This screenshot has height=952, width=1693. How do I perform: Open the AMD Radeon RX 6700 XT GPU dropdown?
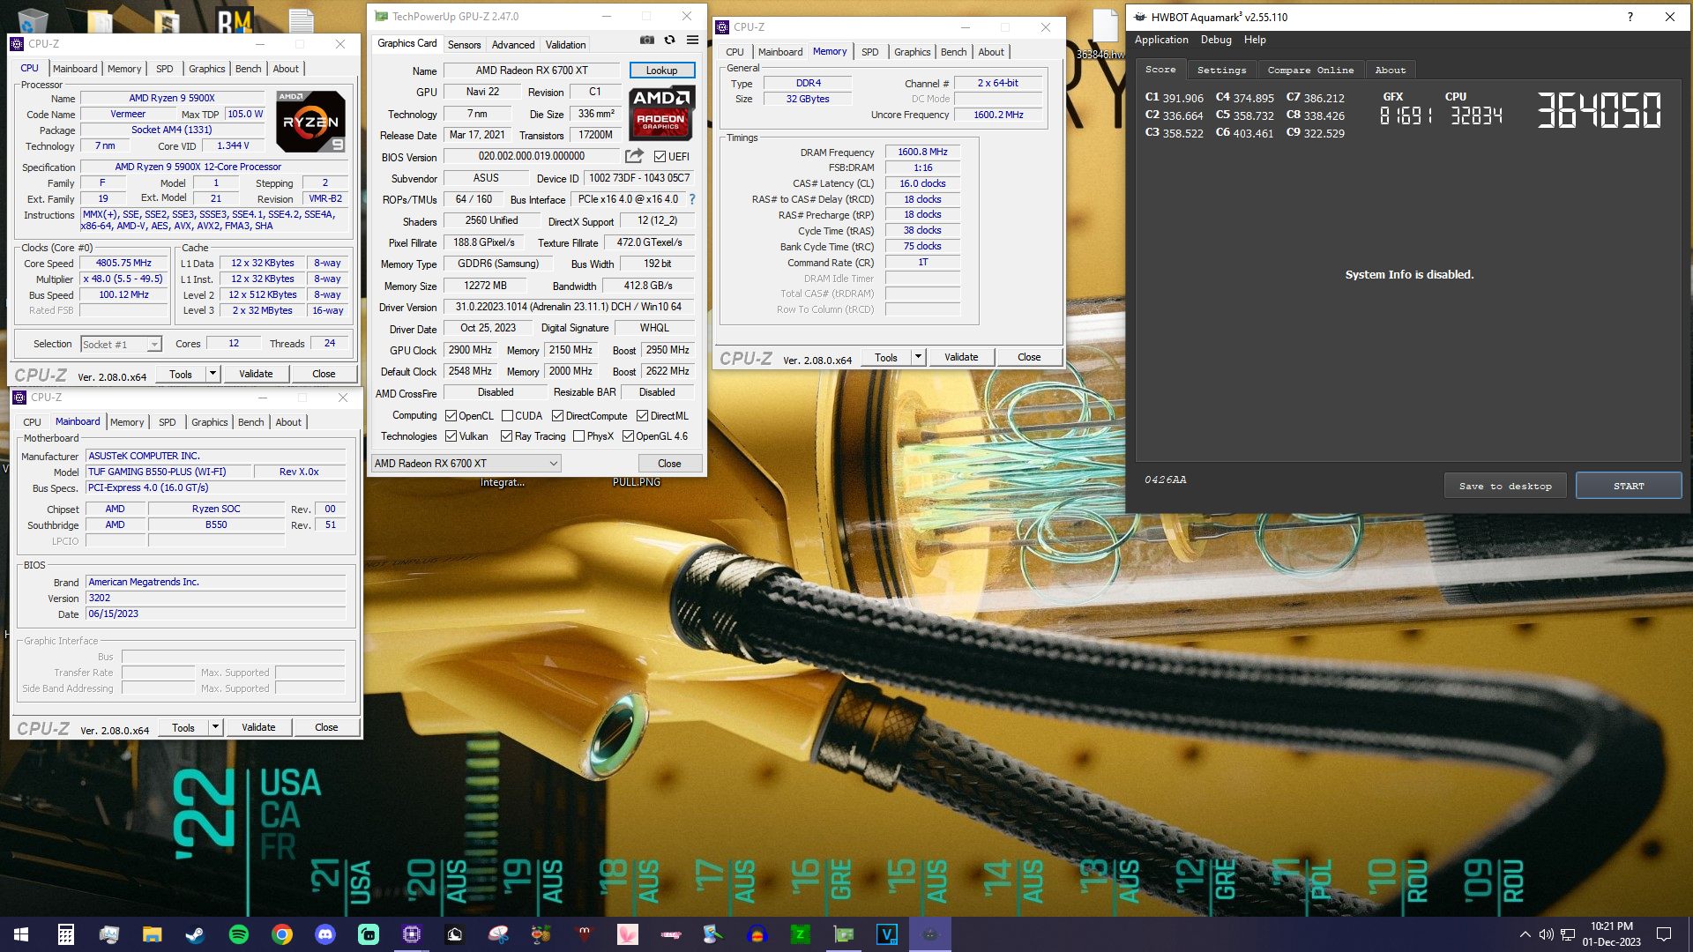point(466,464)
